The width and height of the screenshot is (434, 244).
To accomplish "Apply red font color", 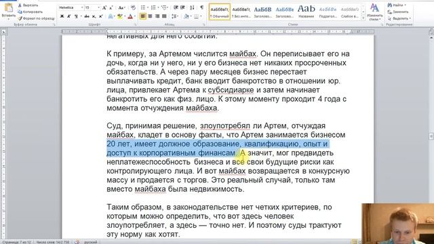I will click(x=130, y=16).
